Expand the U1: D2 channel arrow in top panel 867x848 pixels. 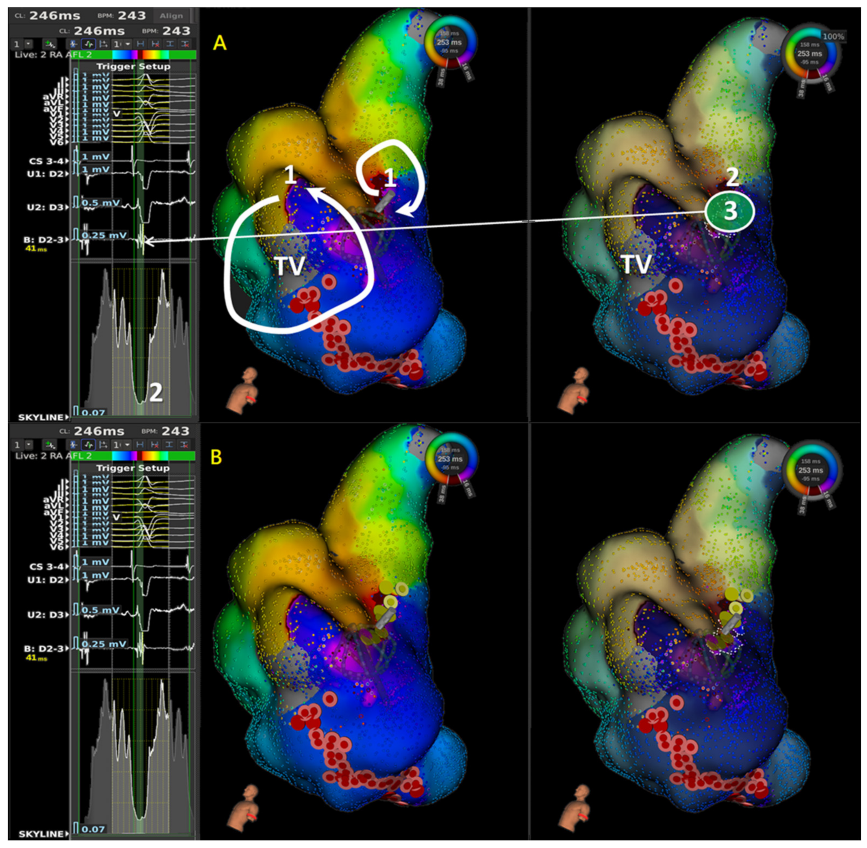point(67,174)
